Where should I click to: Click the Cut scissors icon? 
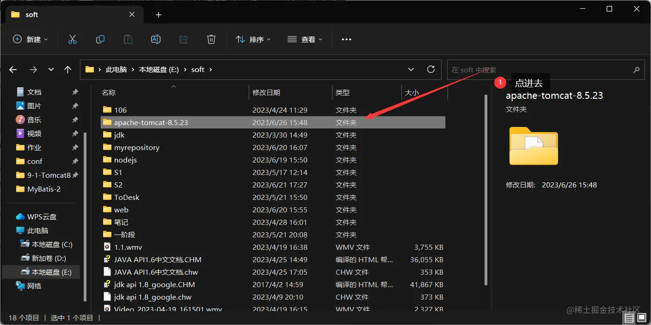coord(72,39)
